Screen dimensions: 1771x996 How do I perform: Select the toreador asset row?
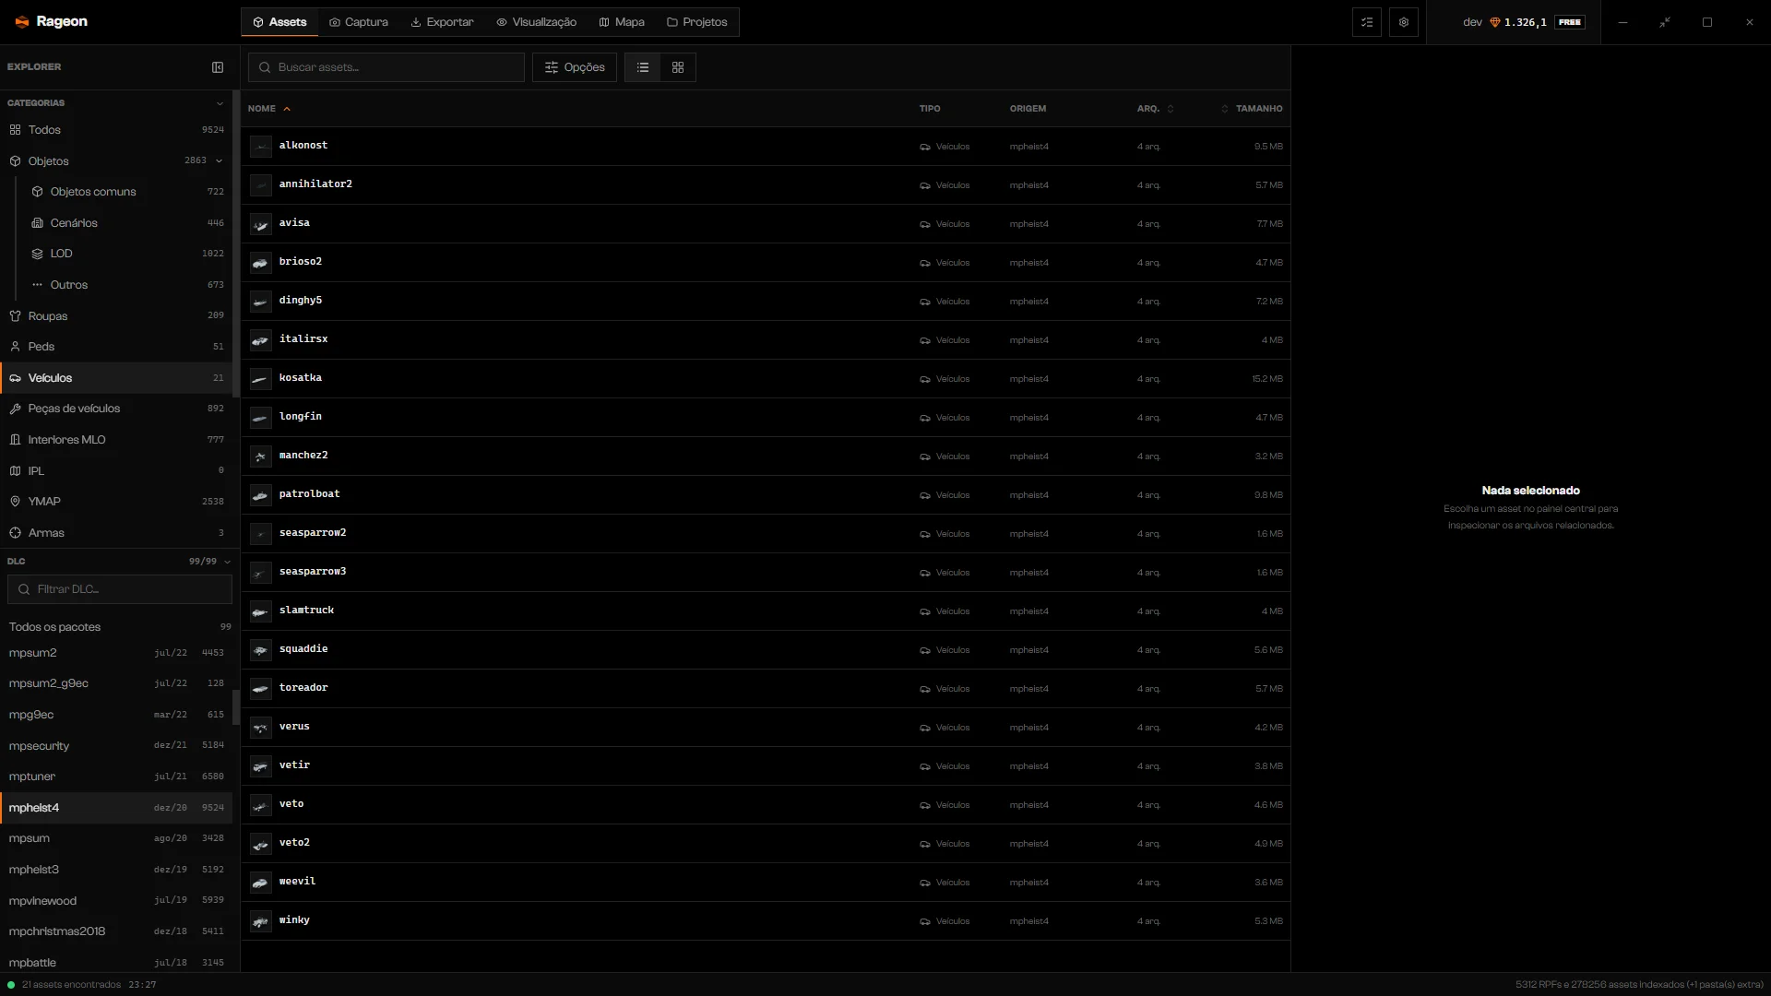(x=766, y=689)
